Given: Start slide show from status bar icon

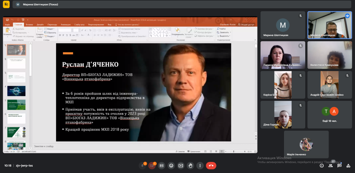Looking at the screenshot, I should [x=222, y=152].
